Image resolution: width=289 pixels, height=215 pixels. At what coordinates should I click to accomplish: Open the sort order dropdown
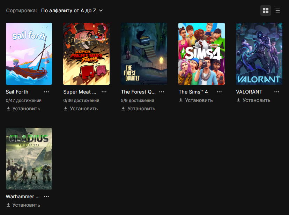click(x=72, y=10)
